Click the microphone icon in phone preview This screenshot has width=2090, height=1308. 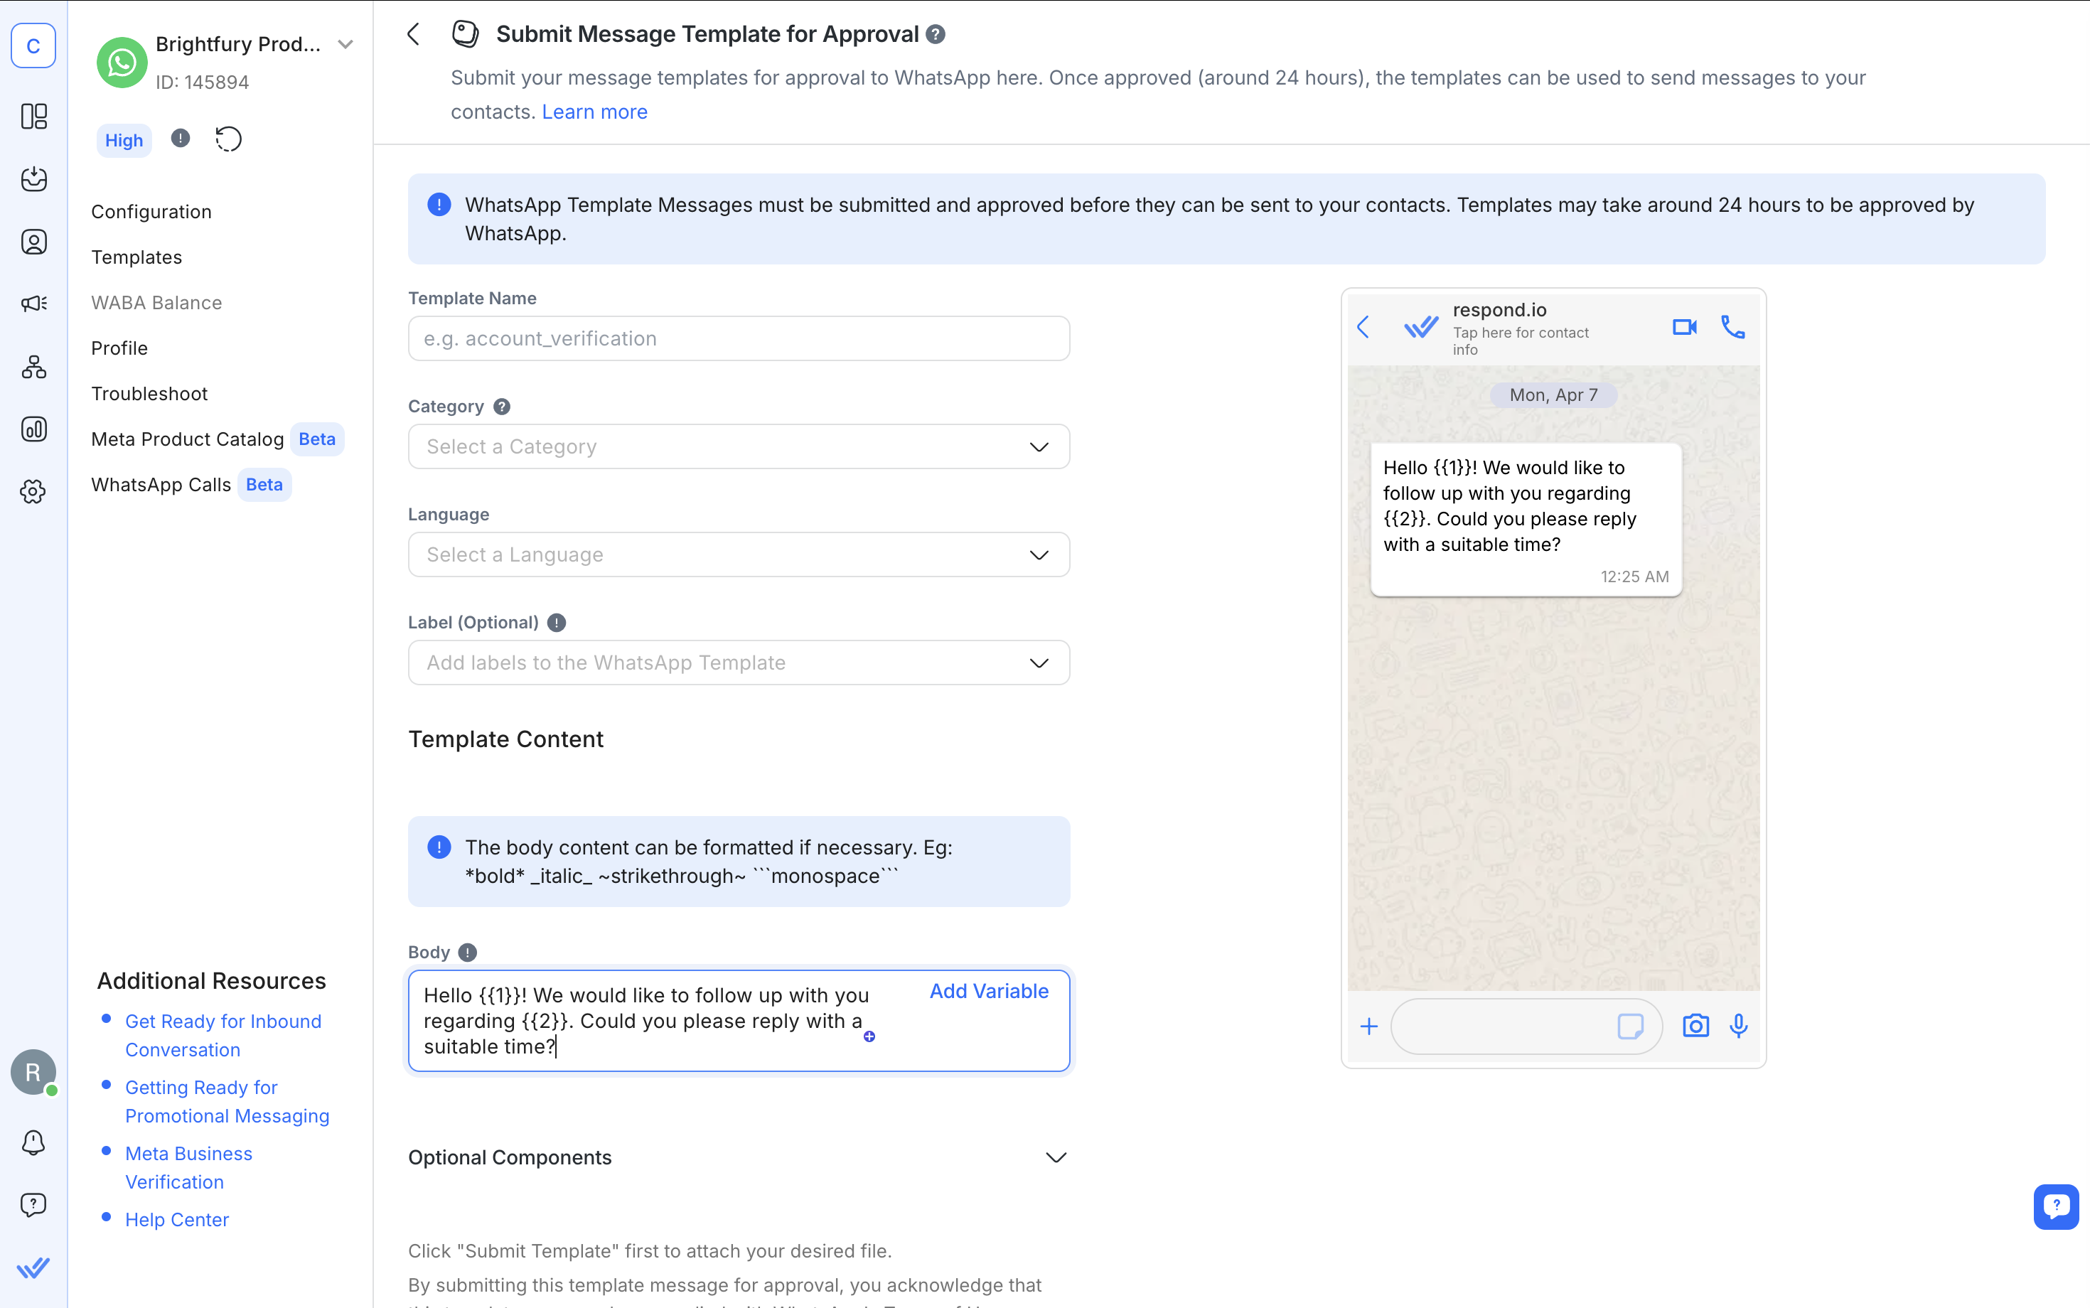coord(1739,1026)
